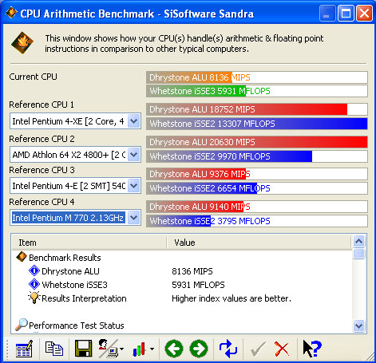Viewport: 376px width, 363px height.
Task: Open the bar chart toolbar icon
Action: coord(139,349)
